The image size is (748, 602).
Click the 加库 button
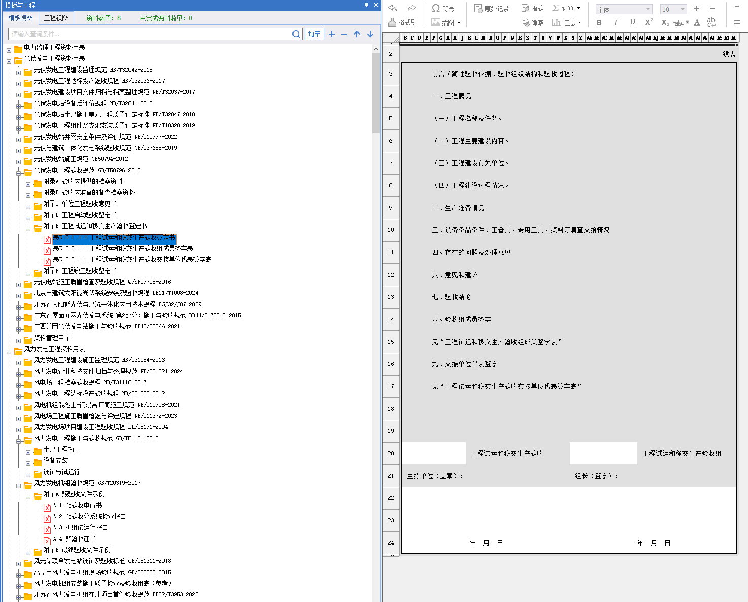click(314, 34)
